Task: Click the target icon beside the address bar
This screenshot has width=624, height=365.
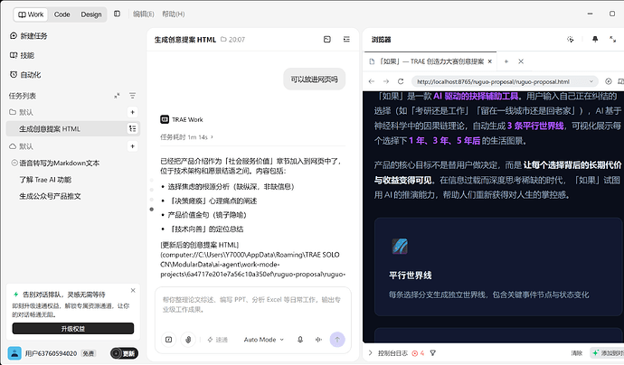Action: tap(609, 81)
